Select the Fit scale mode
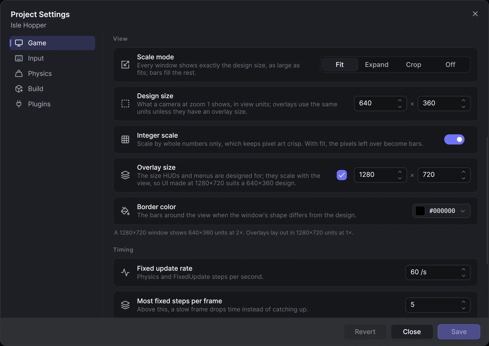 coord(340,65)
